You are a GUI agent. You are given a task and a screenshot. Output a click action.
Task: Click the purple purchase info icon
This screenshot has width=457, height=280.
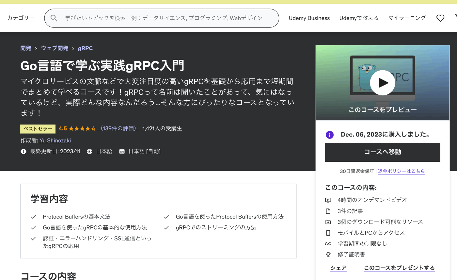pyautogui.click(x=330, y=135)
